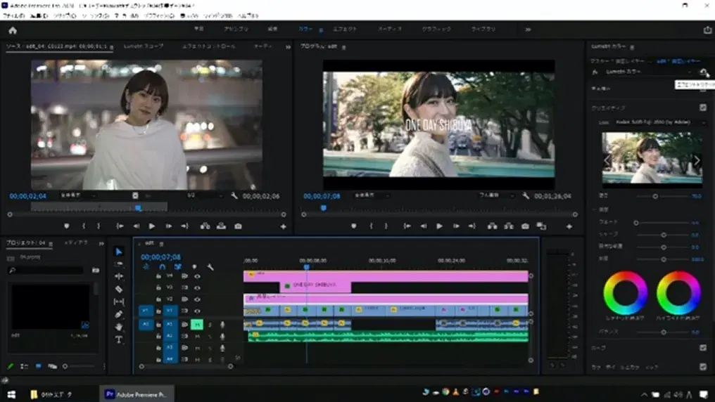Select the Track Select Forward tool
Screen dimensions: 715x402
point(118,264)
